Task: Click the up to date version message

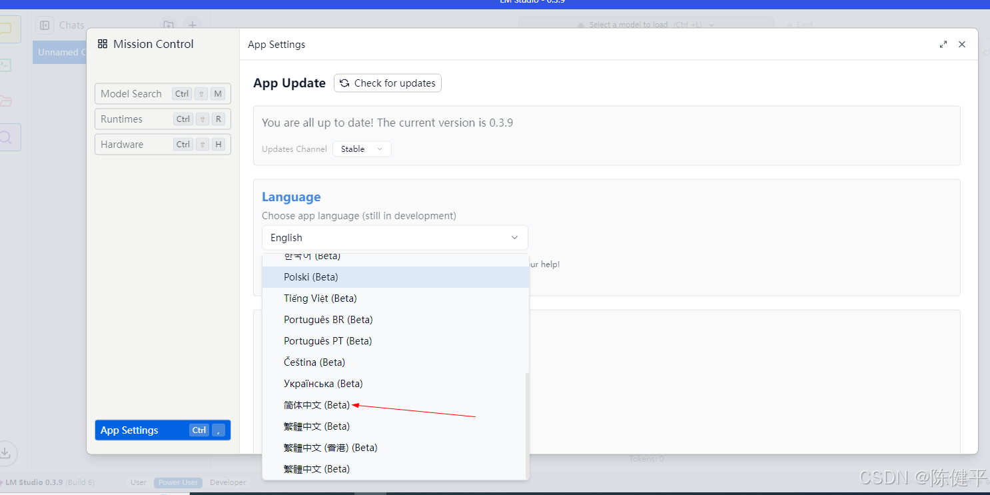Action: click(387, 123)
